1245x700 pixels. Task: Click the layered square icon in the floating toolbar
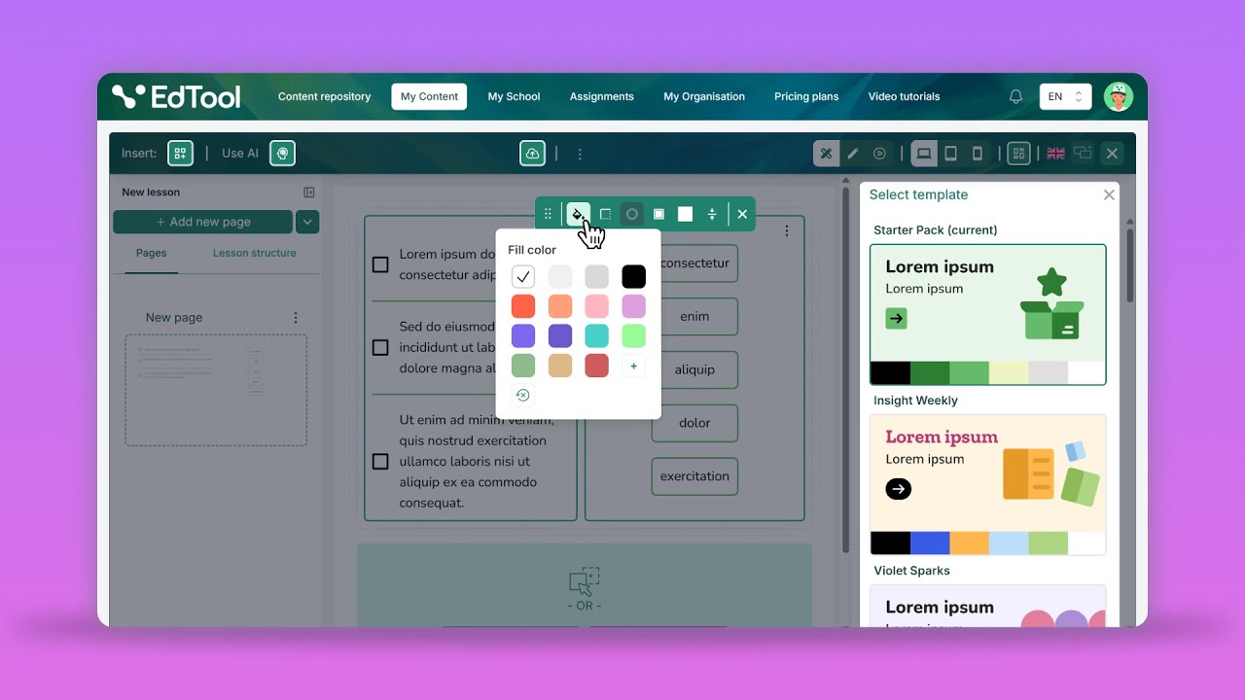pyautogui.click(x=658, y=214)
